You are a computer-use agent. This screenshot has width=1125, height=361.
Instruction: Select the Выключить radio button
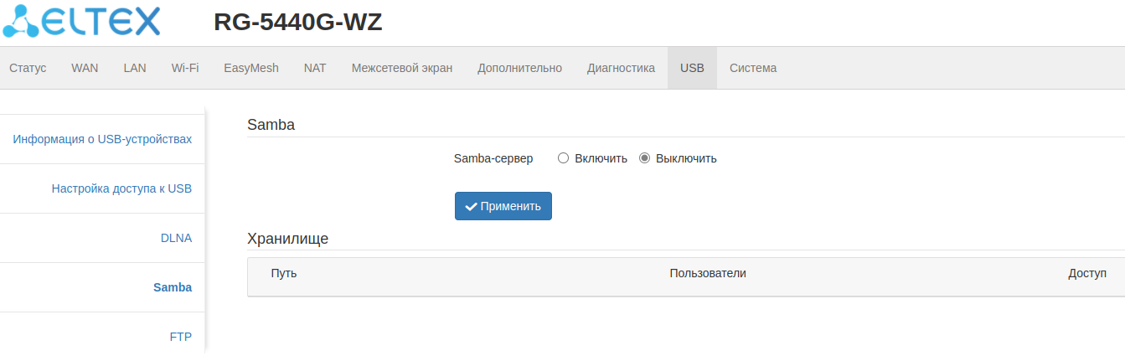tap(645, 158)
